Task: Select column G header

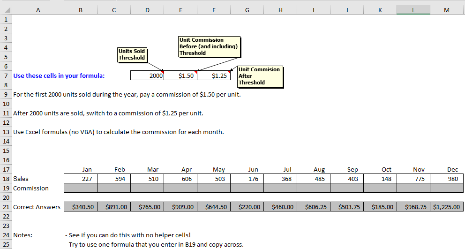Action: click(x=247, y=10)
